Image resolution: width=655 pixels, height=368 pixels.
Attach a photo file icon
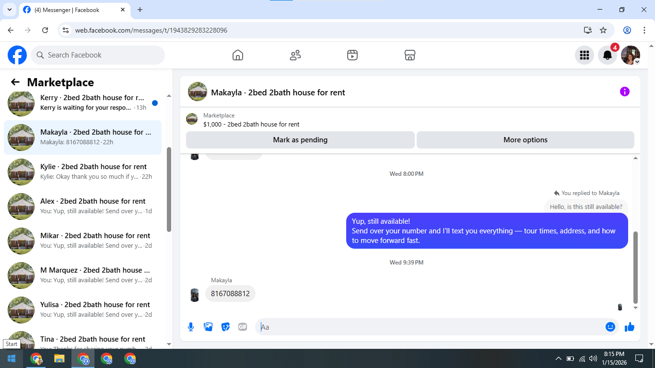[x=208, y=327]
